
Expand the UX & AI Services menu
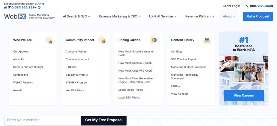[163, 16]
